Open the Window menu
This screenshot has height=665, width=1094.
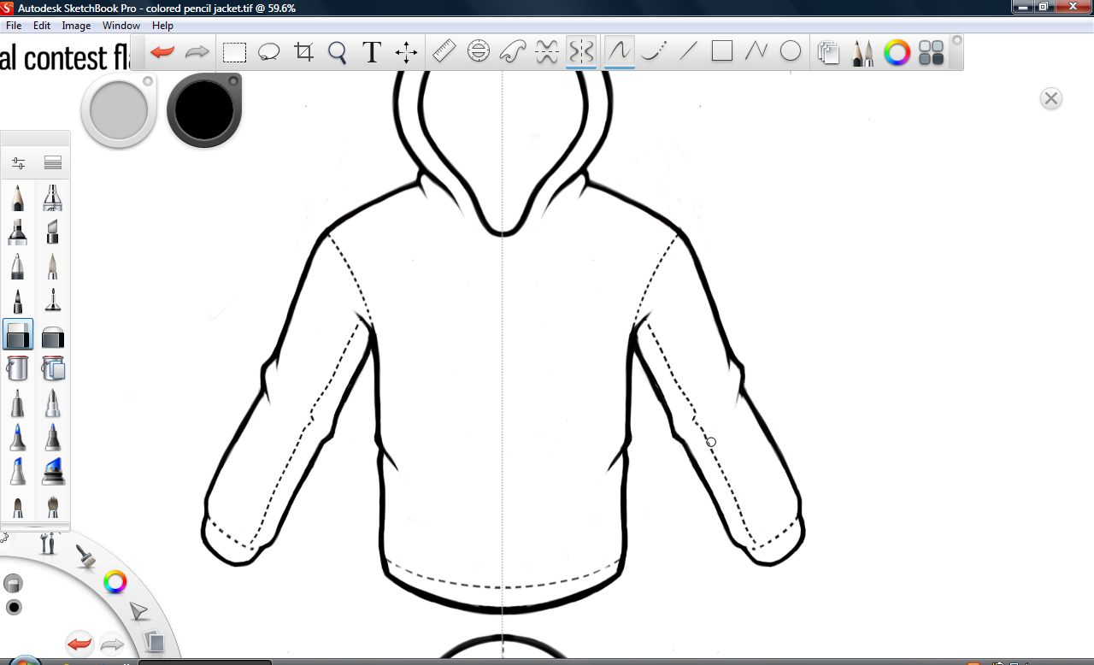[121, 26]
